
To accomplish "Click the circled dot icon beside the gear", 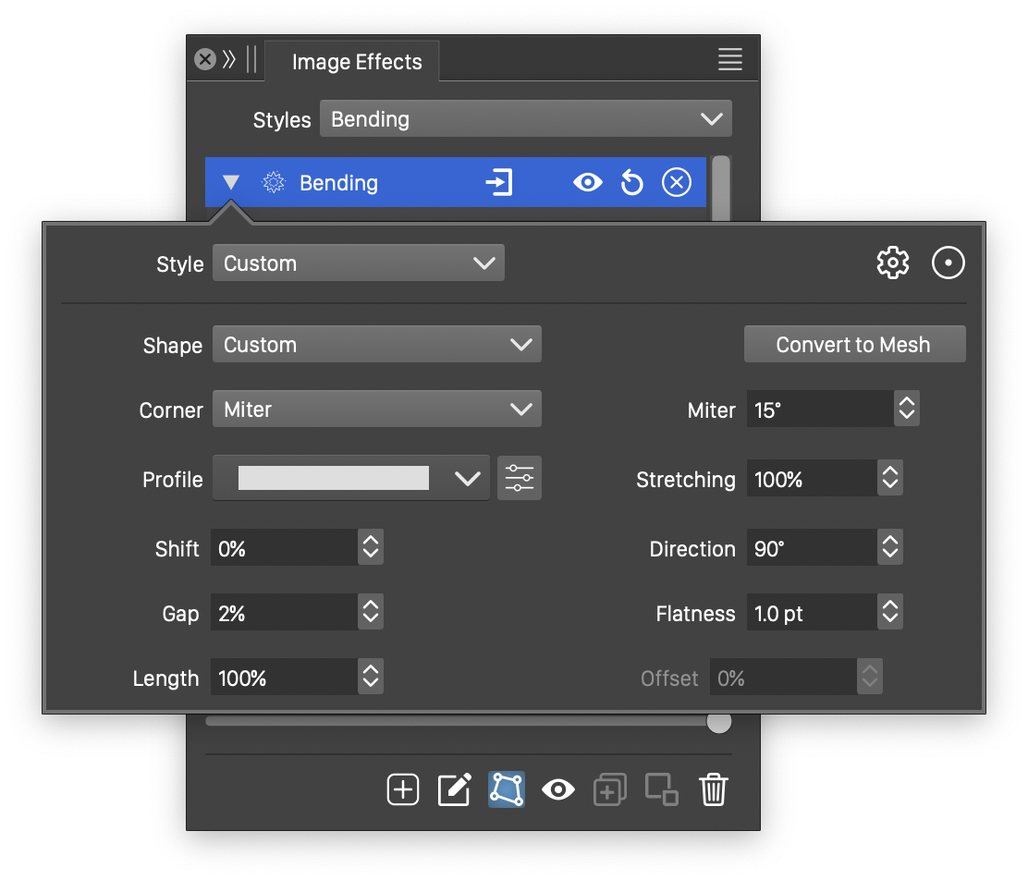I will (948, 263).
